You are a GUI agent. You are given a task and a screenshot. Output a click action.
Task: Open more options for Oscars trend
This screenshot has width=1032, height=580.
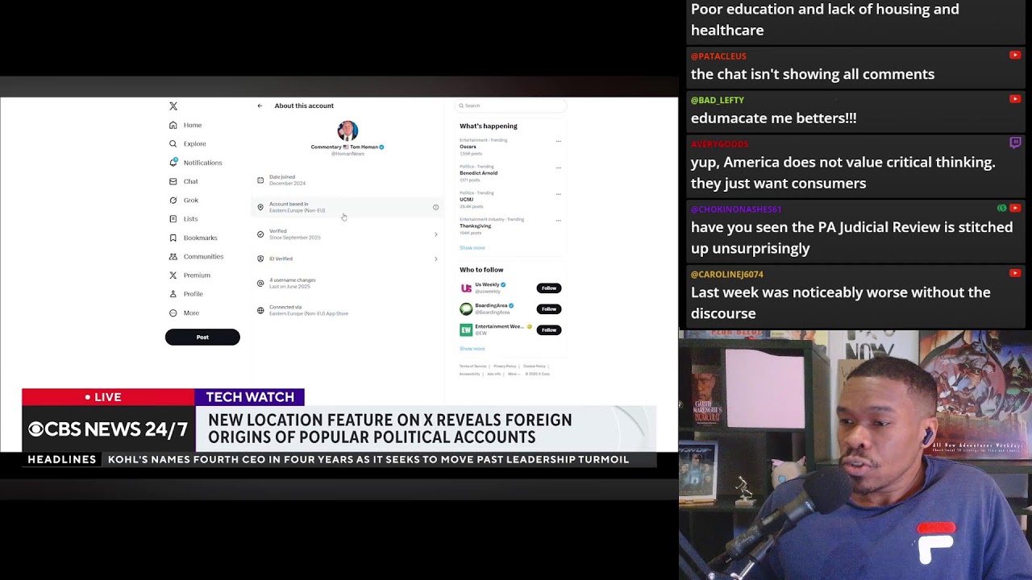coord(558,141)
